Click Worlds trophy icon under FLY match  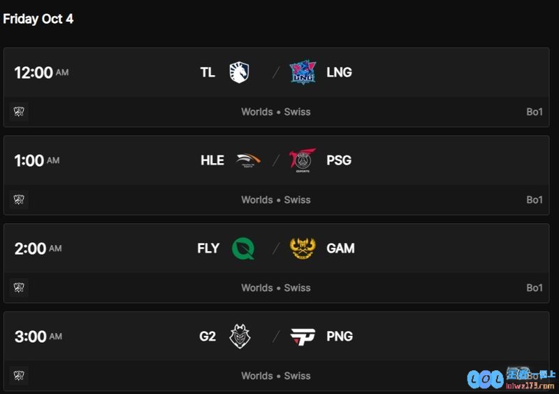pos(19,287)
